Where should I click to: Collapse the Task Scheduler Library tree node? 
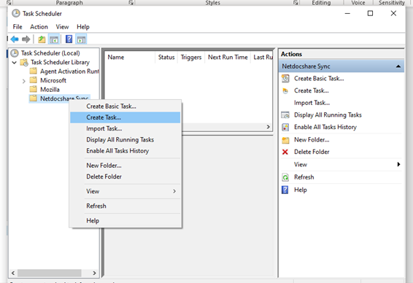click(x=15, y=63)
